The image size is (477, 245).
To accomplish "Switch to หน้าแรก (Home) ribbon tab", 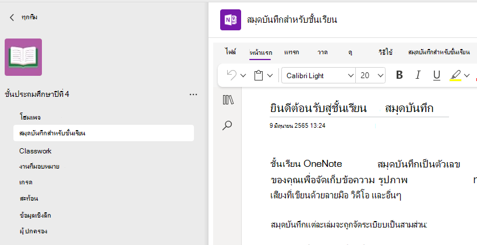I will [x=261, y=52].
